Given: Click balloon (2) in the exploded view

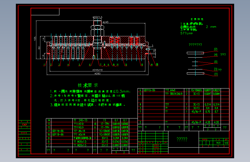Looking at the screenshot, I should pyautogui.click(x=216, y=49).
